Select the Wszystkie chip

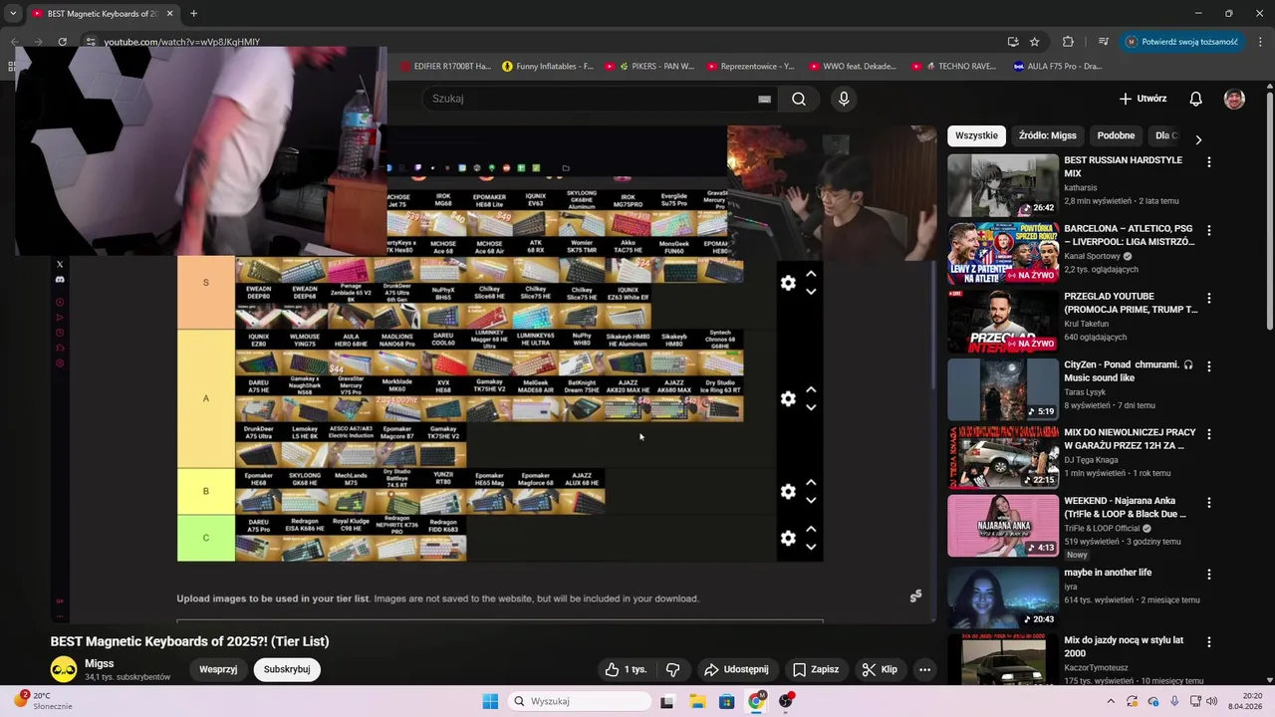pyautogui.click(x=976, y=135)
